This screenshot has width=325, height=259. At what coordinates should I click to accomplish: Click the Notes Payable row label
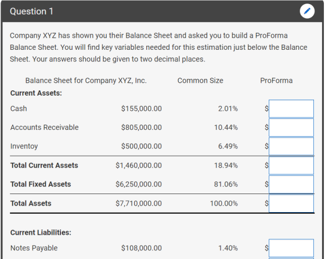tap(34, 248)
